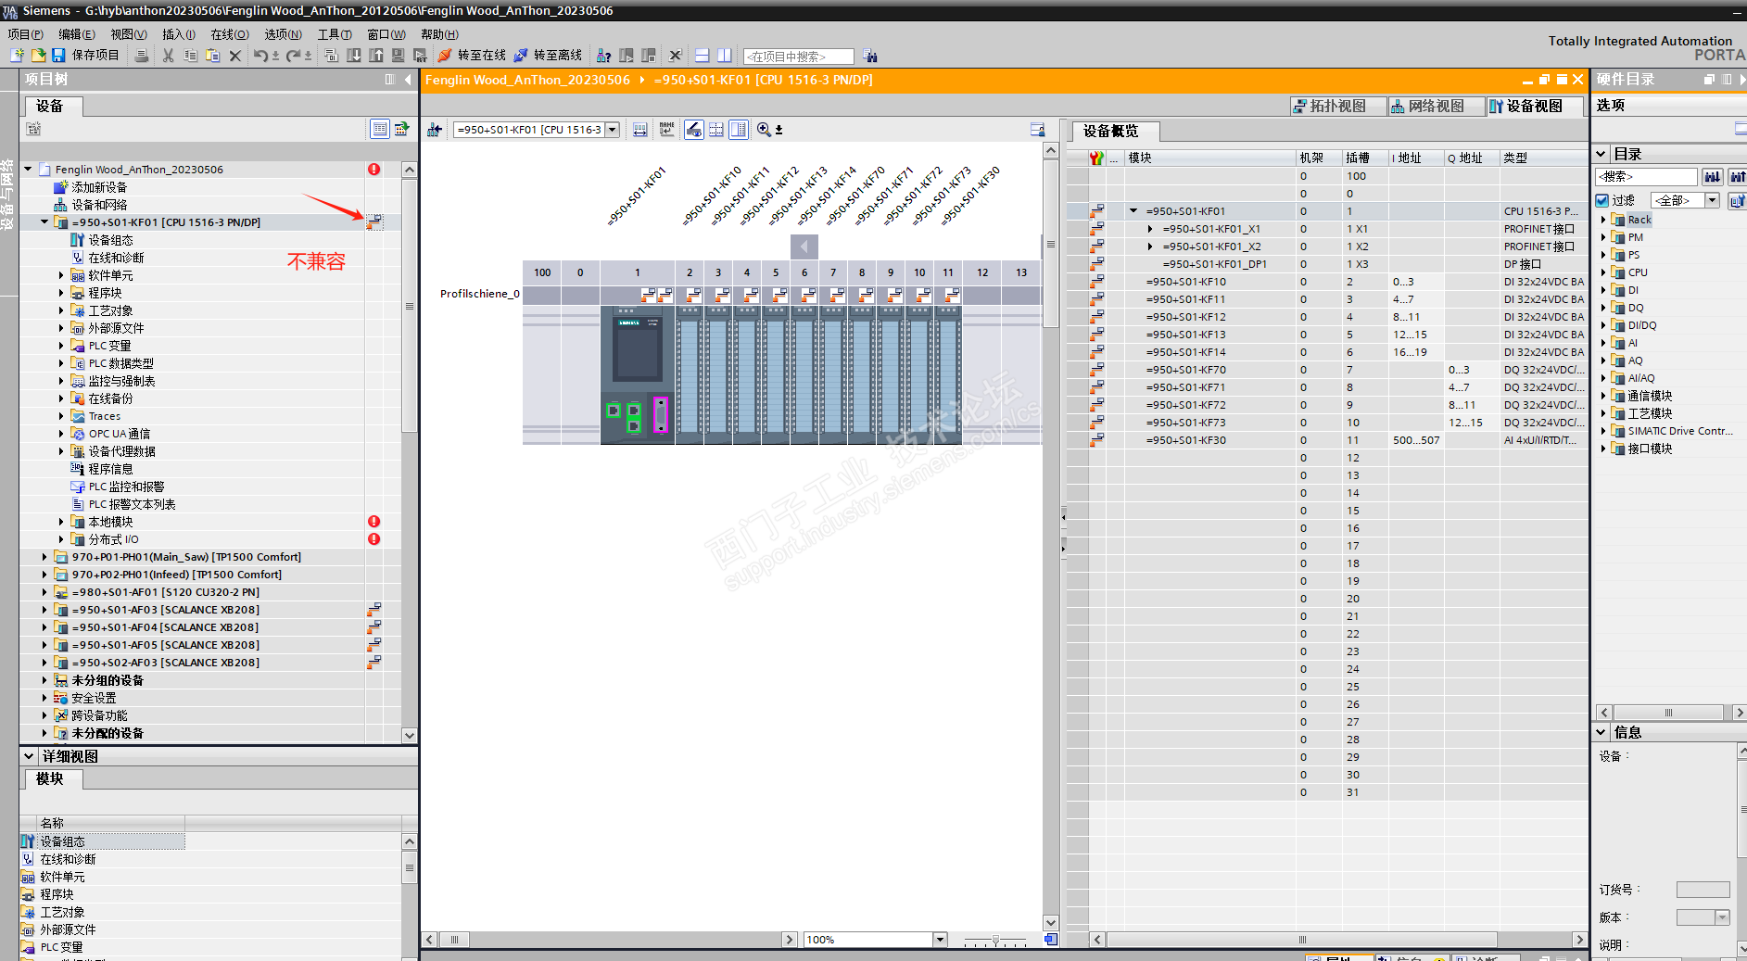Expand the 本地模块 local modules node
The height and width of the screenshot is (961, 1747).
click(x=62, y=522)
